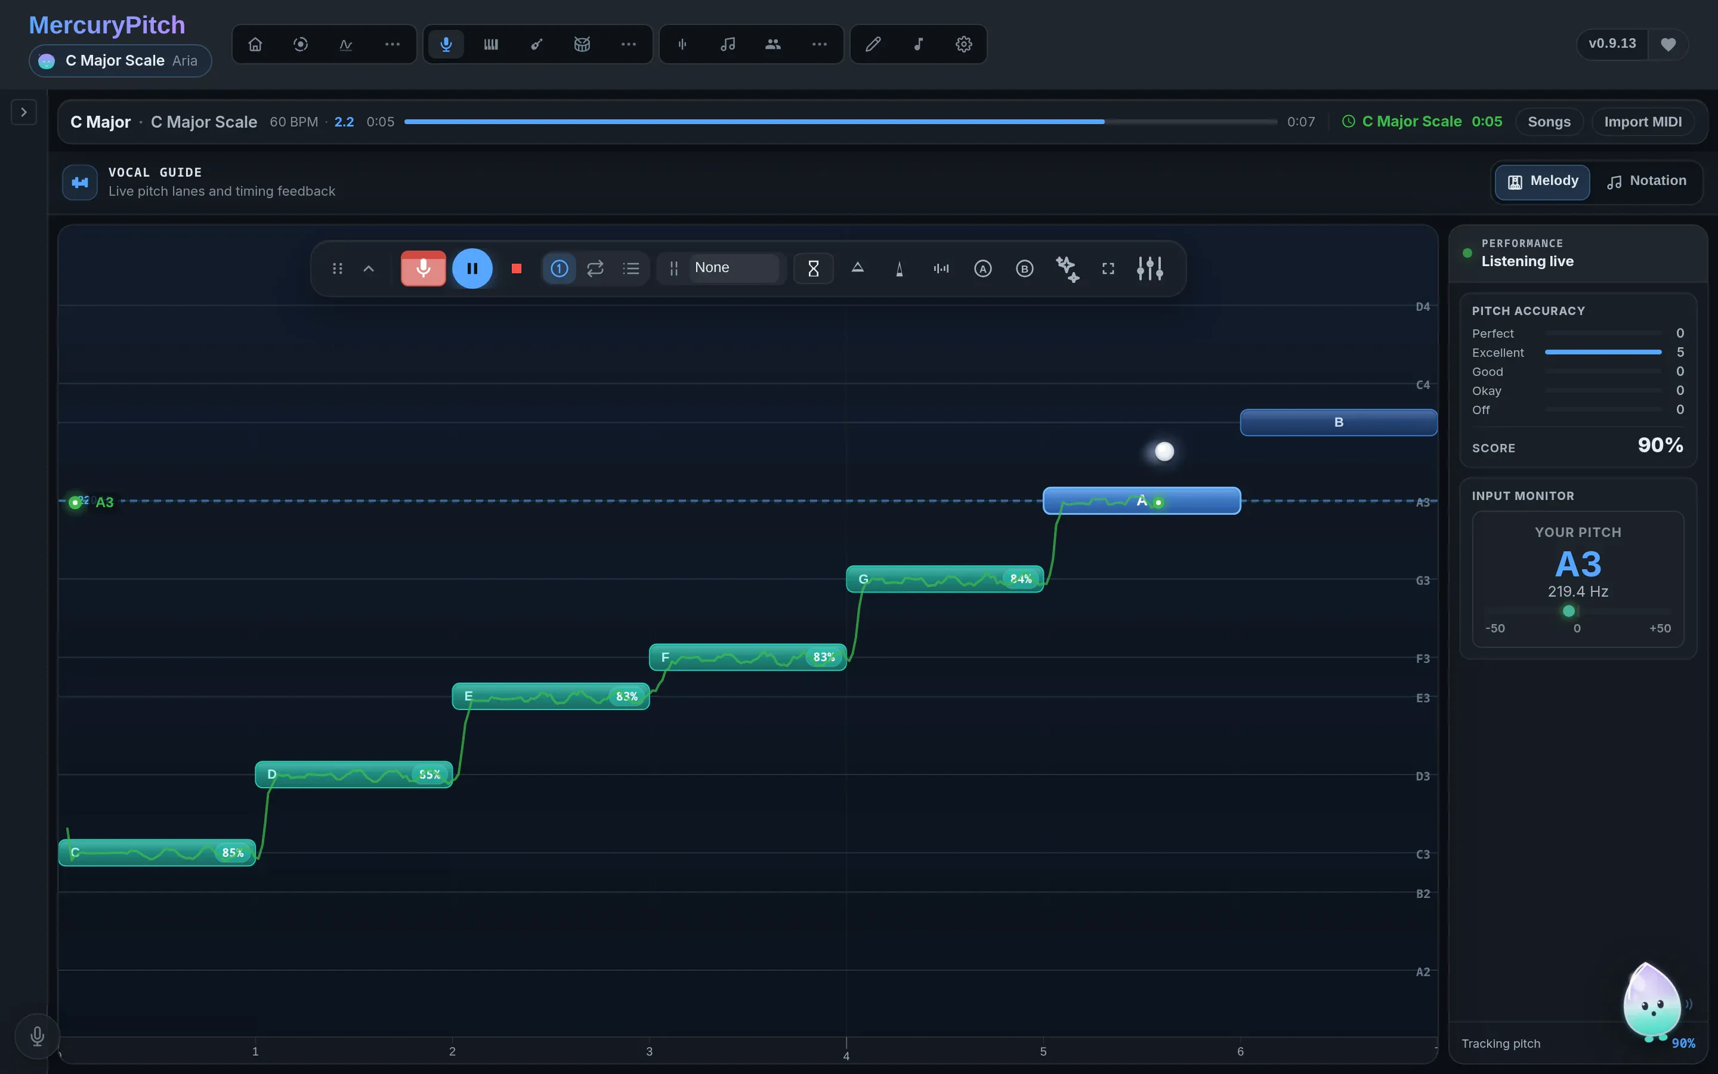Open the pitch curve icon in top toolbar
This screenshot has height=1074, width=1718.
[x=346, y=44]
